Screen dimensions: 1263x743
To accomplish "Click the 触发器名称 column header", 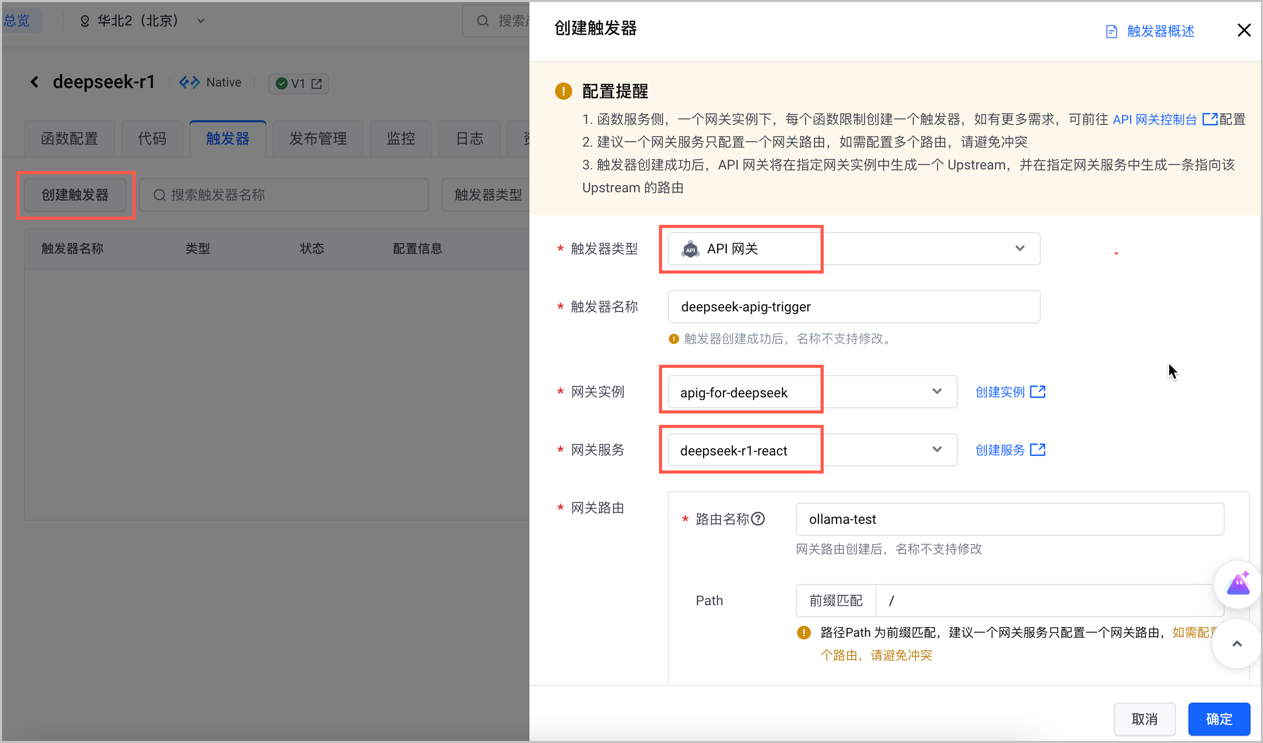I will [x=73, y=249].
